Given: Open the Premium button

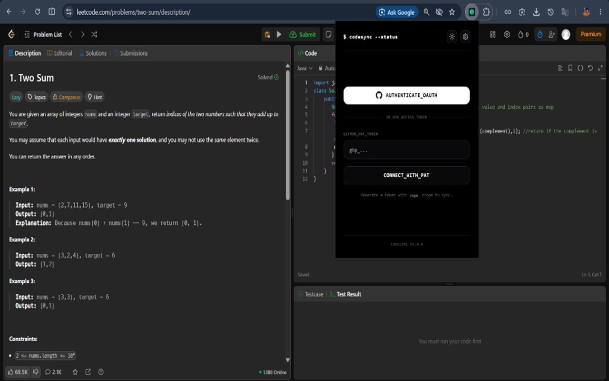Looking at the screenshot, I should click(590, 34).
